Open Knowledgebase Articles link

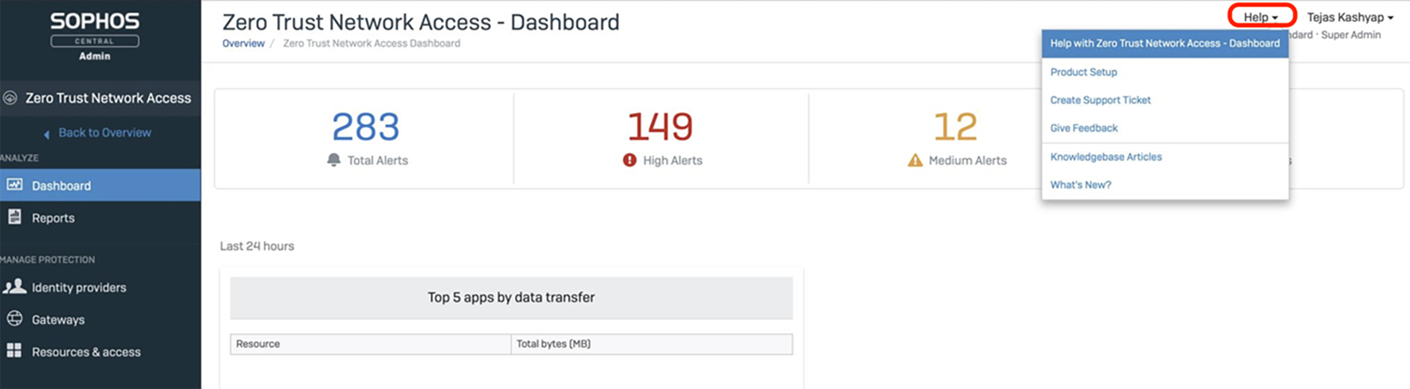point(1106,157)
